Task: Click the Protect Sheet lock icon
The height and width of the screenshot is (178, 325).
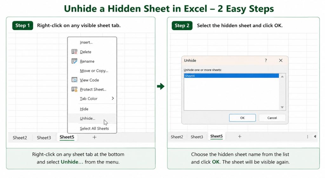Action: pyautogui.click(x=74, y=89)
